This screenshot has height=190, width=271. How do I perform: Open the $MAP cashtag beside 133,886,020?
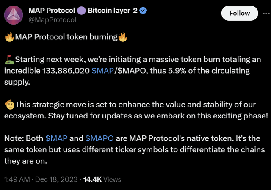coord(102,71)
